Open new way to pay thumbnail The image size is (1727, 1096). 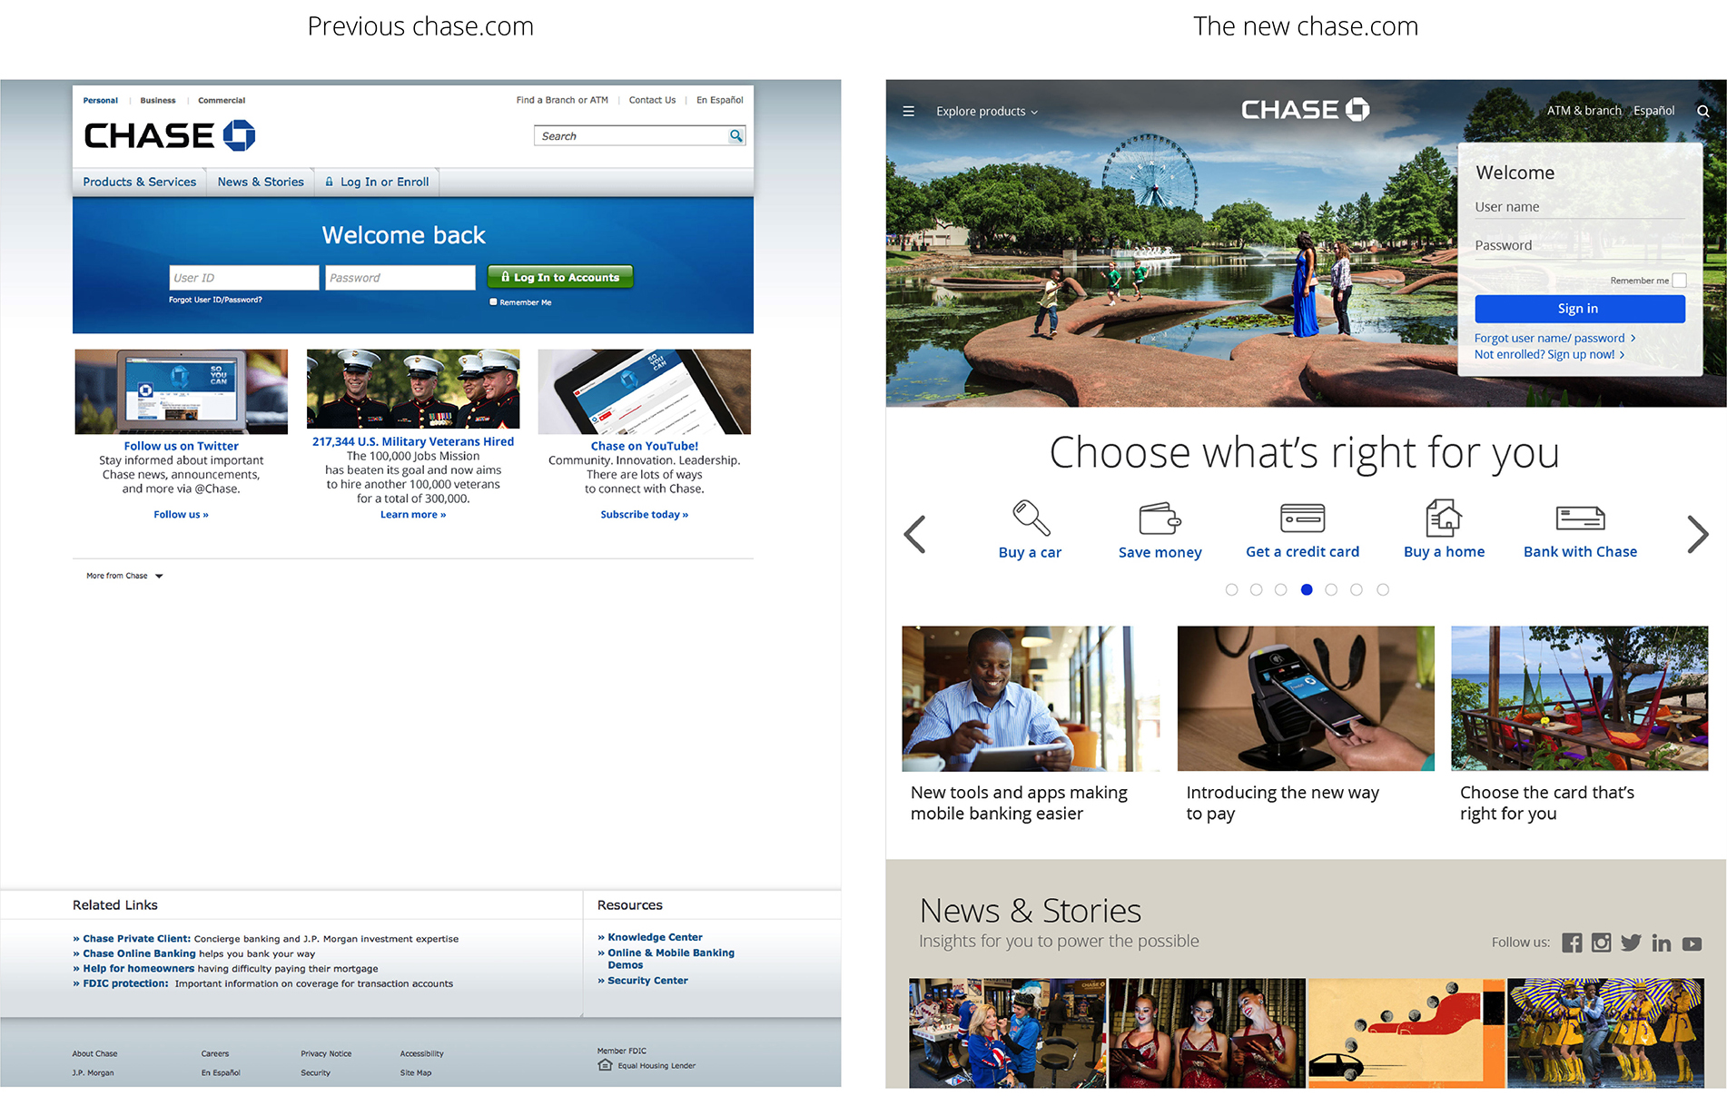pos(1306,698)
